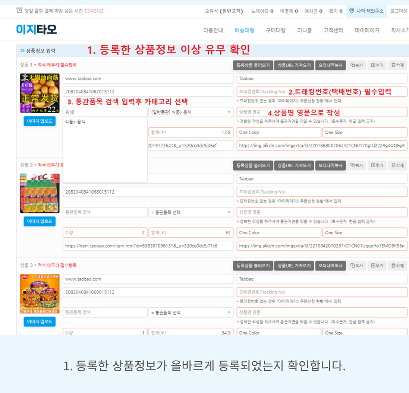
Task: Click the location pin icon for 나의 해외주소
Action: (352, 11)
